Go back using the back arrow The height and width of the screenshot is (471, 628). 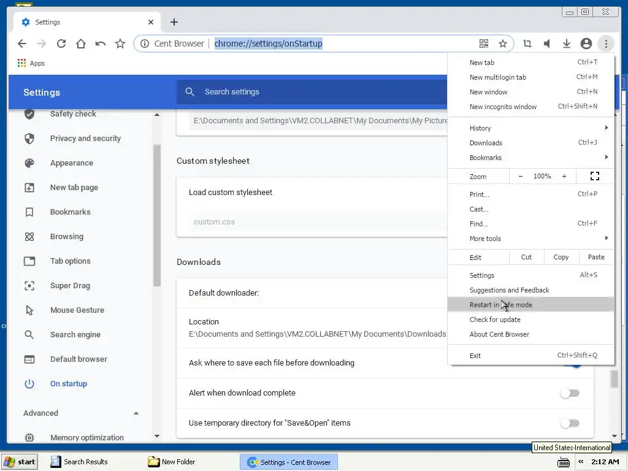click(22, 44)
